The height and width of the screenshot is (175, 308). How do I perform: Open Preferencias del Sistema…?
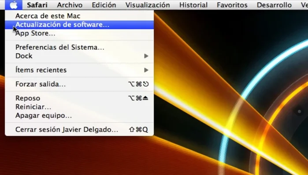pos(79,47)
